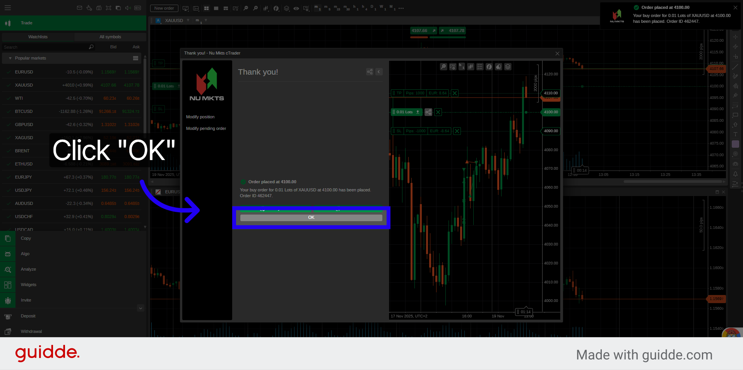Toggle the XAUUSD symbol checkmark
The width and height of the screenshot is (743, 370).
click(9, 85)
